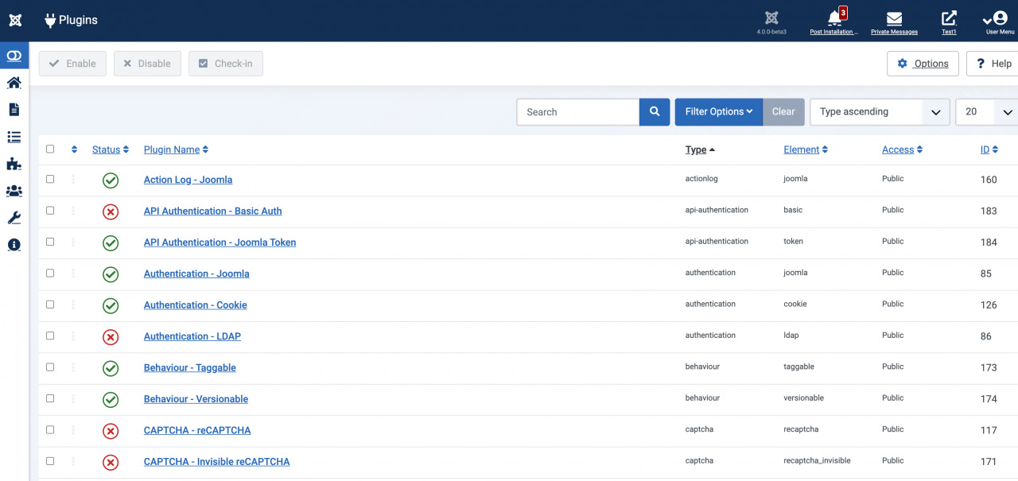Open the Type ascending sort dropdown

879,111
